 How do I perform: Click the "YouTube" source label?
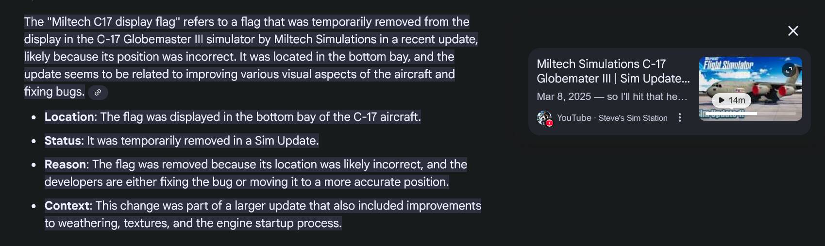point(574,118)
